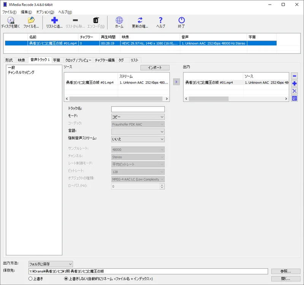Open the 出力方法 dropdown

click(51, 264)
